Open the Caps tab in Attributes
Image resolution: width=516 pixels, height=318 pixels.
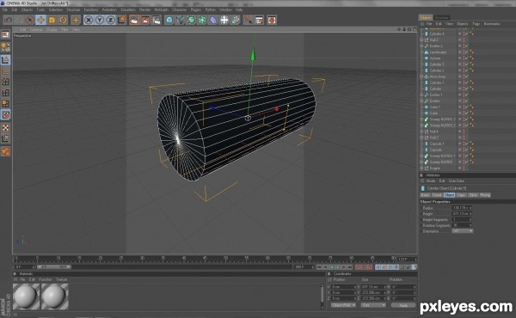click(x=461, y=195)
